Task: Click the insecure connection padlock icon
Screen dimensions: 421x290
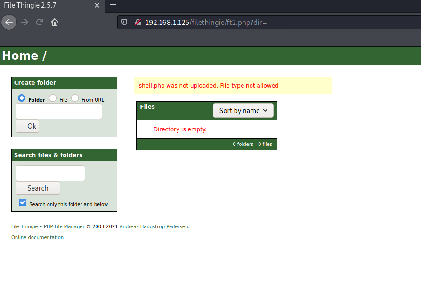Action: pyautogui.click(x=138, y=22)
